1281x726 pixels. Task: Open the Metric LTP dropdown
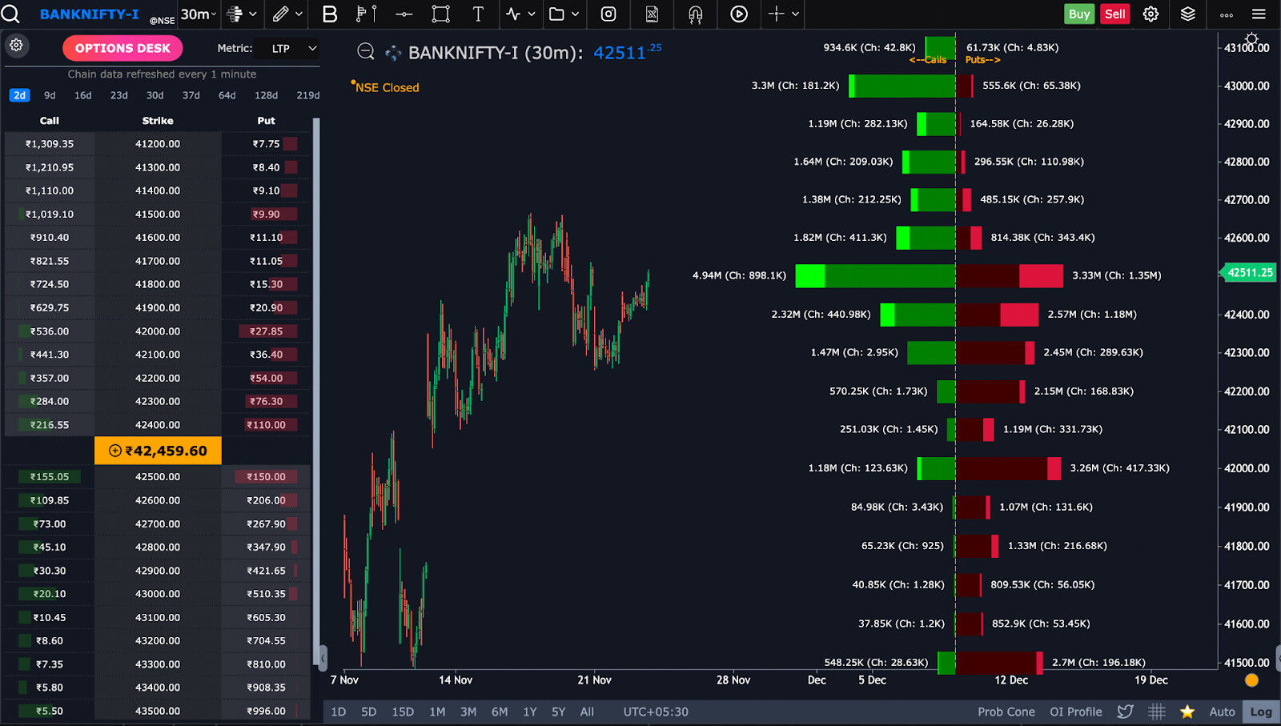click(x=287, y=48)
